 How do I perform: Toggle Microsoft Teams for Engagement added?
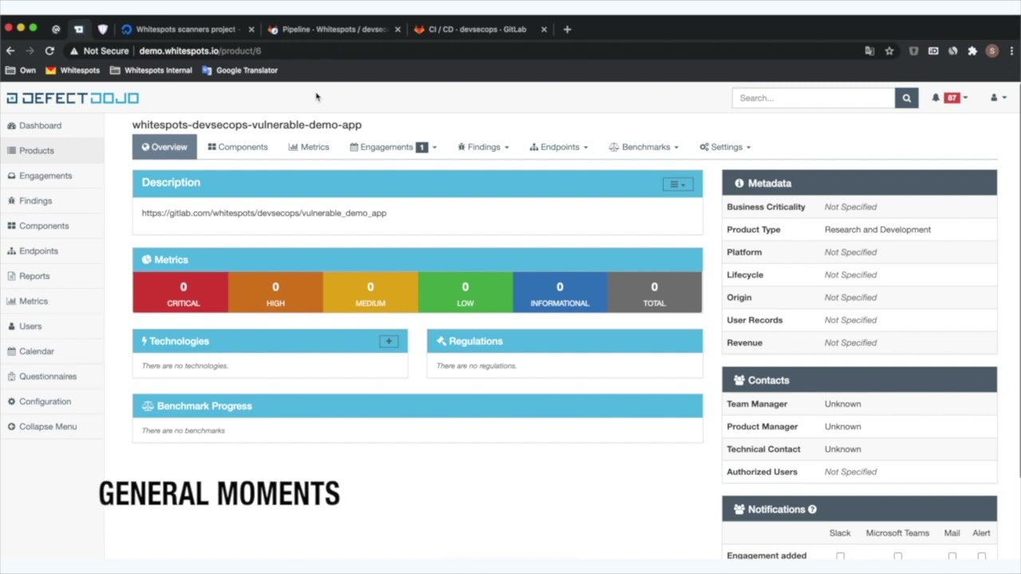coord(898,556)
